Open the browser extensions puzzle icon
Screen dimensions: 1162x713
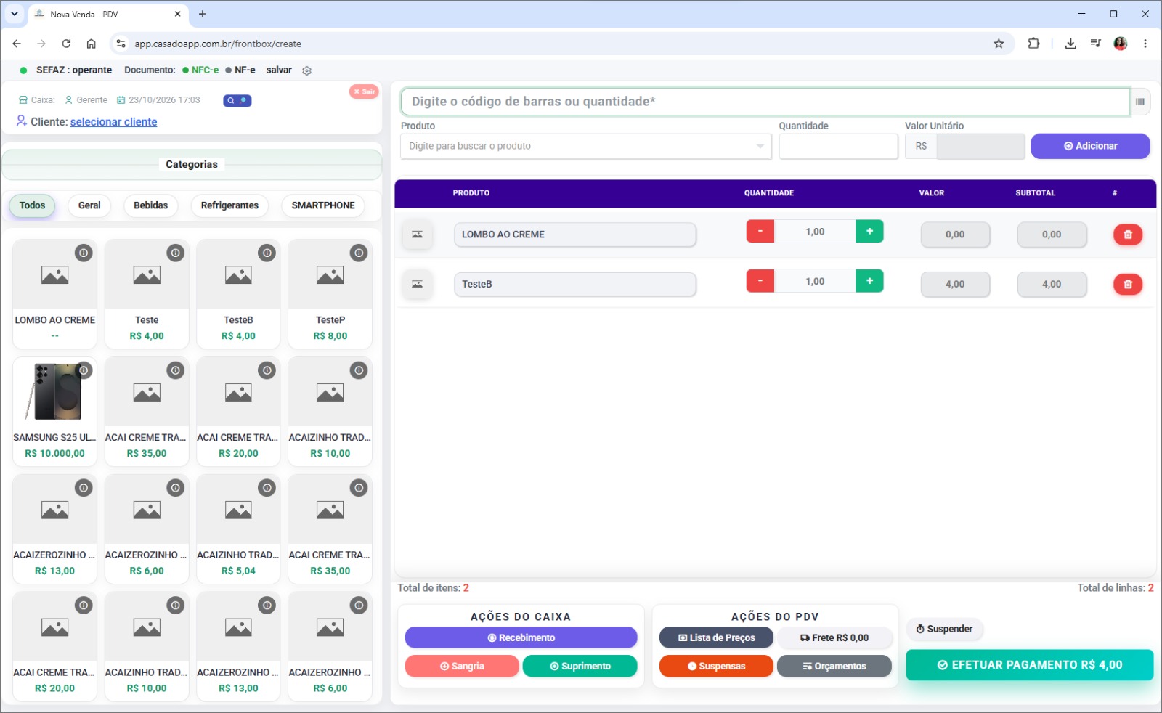pos(1033,44)
